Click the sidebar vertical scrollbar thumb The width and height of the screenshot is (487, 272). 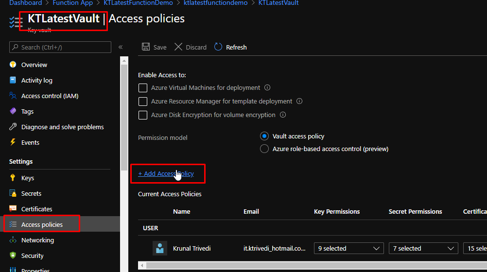click(x=124, y=118)
